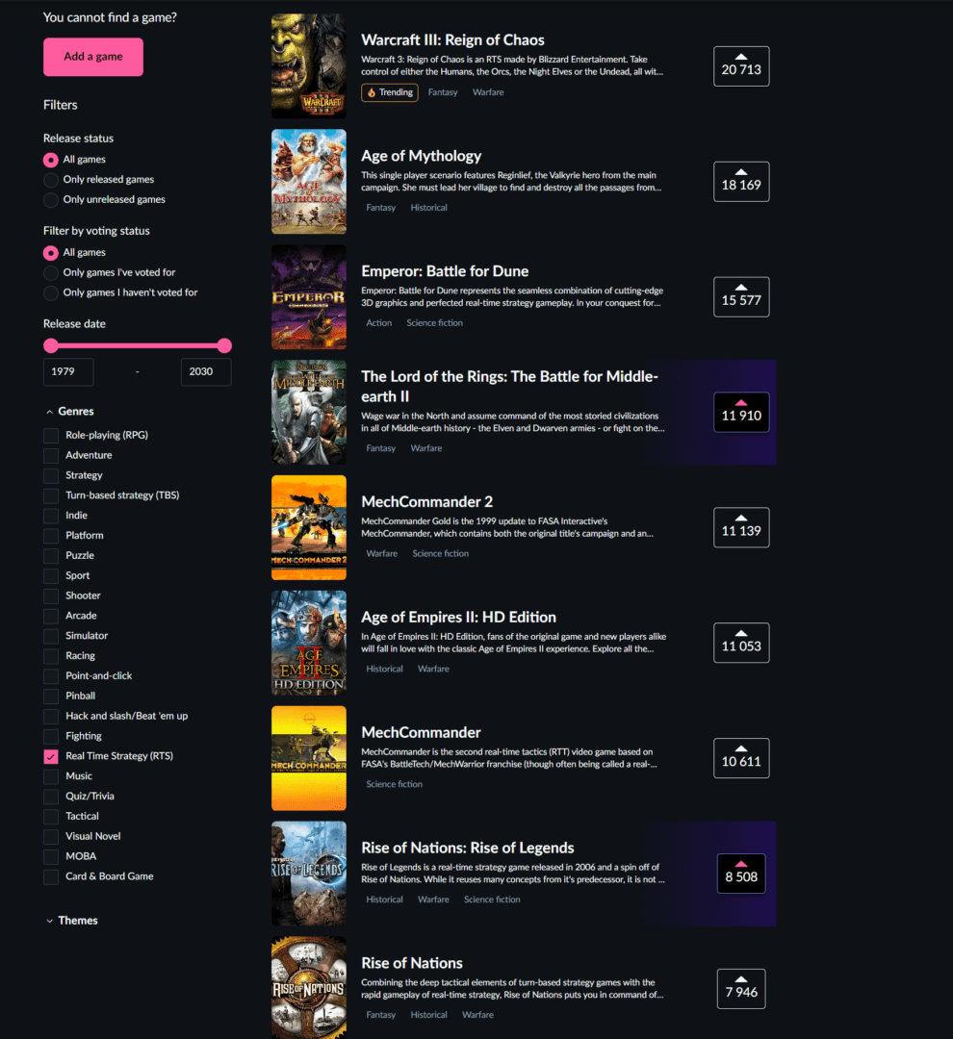This screenshot has width=953, height=1039.
Task: Check the Card & Board Game filter
Action: click(50, 876)
